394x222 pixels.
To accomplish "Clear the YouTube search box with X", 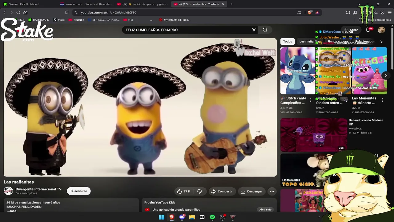I will tap(254, 30).
